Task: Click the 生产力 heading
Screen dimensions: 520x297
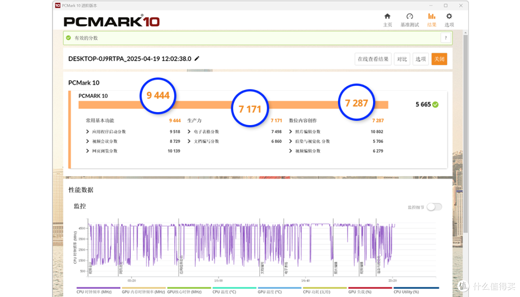Action: (195, 121)
